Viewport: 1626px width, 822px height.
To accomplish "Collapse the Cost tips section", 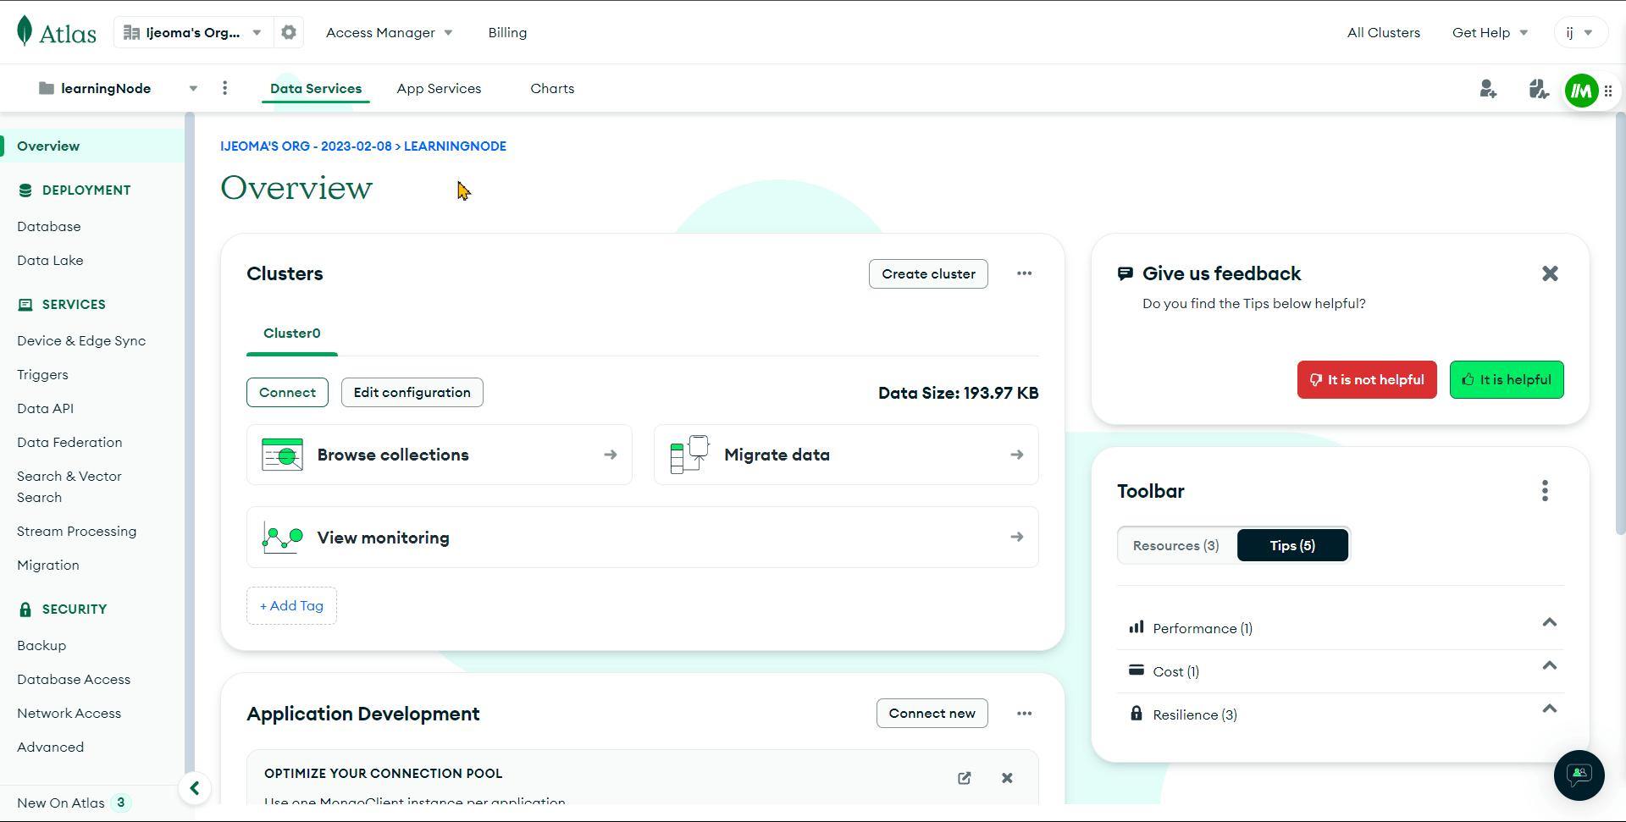I will (x=1549, y=666).
